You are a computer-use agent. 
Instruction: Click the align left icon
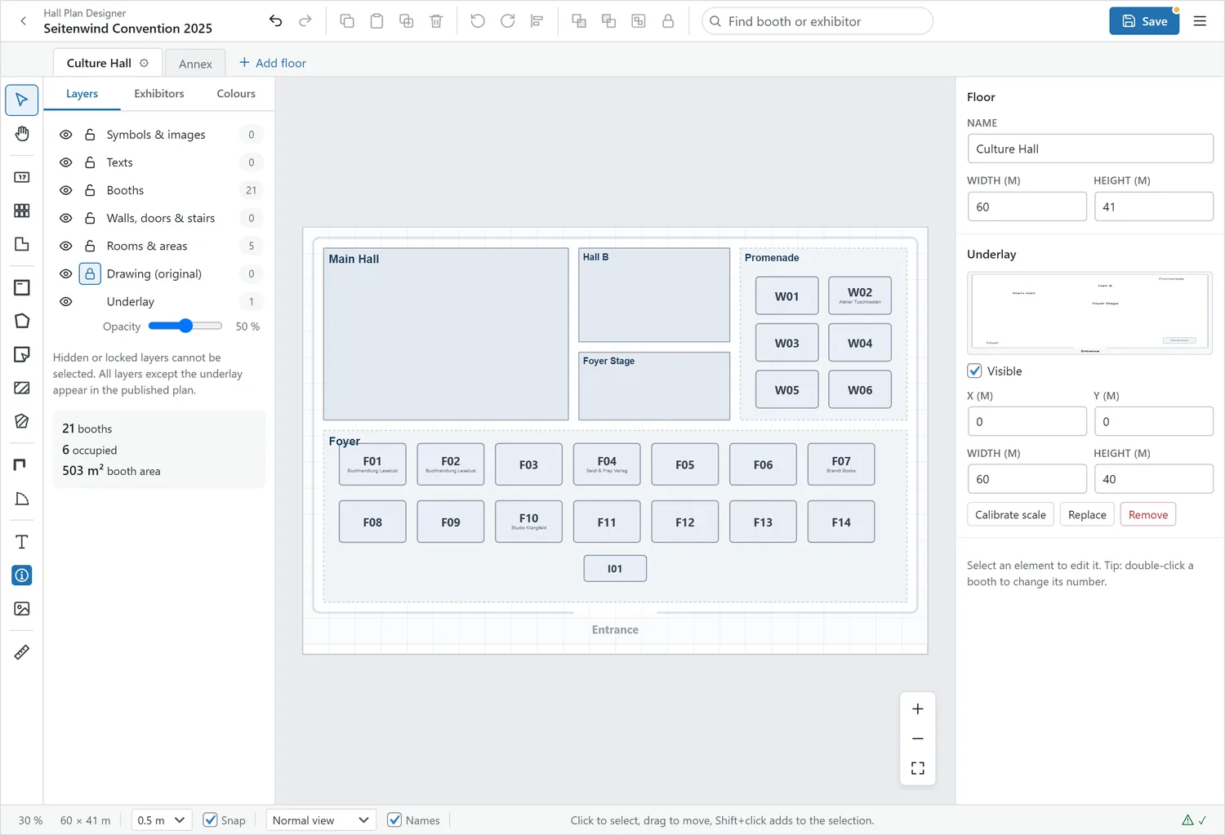coord(537,21)
